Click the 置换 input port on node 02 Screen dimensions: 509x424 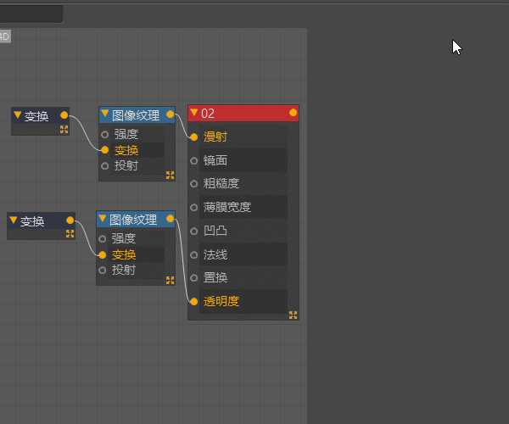193,277
